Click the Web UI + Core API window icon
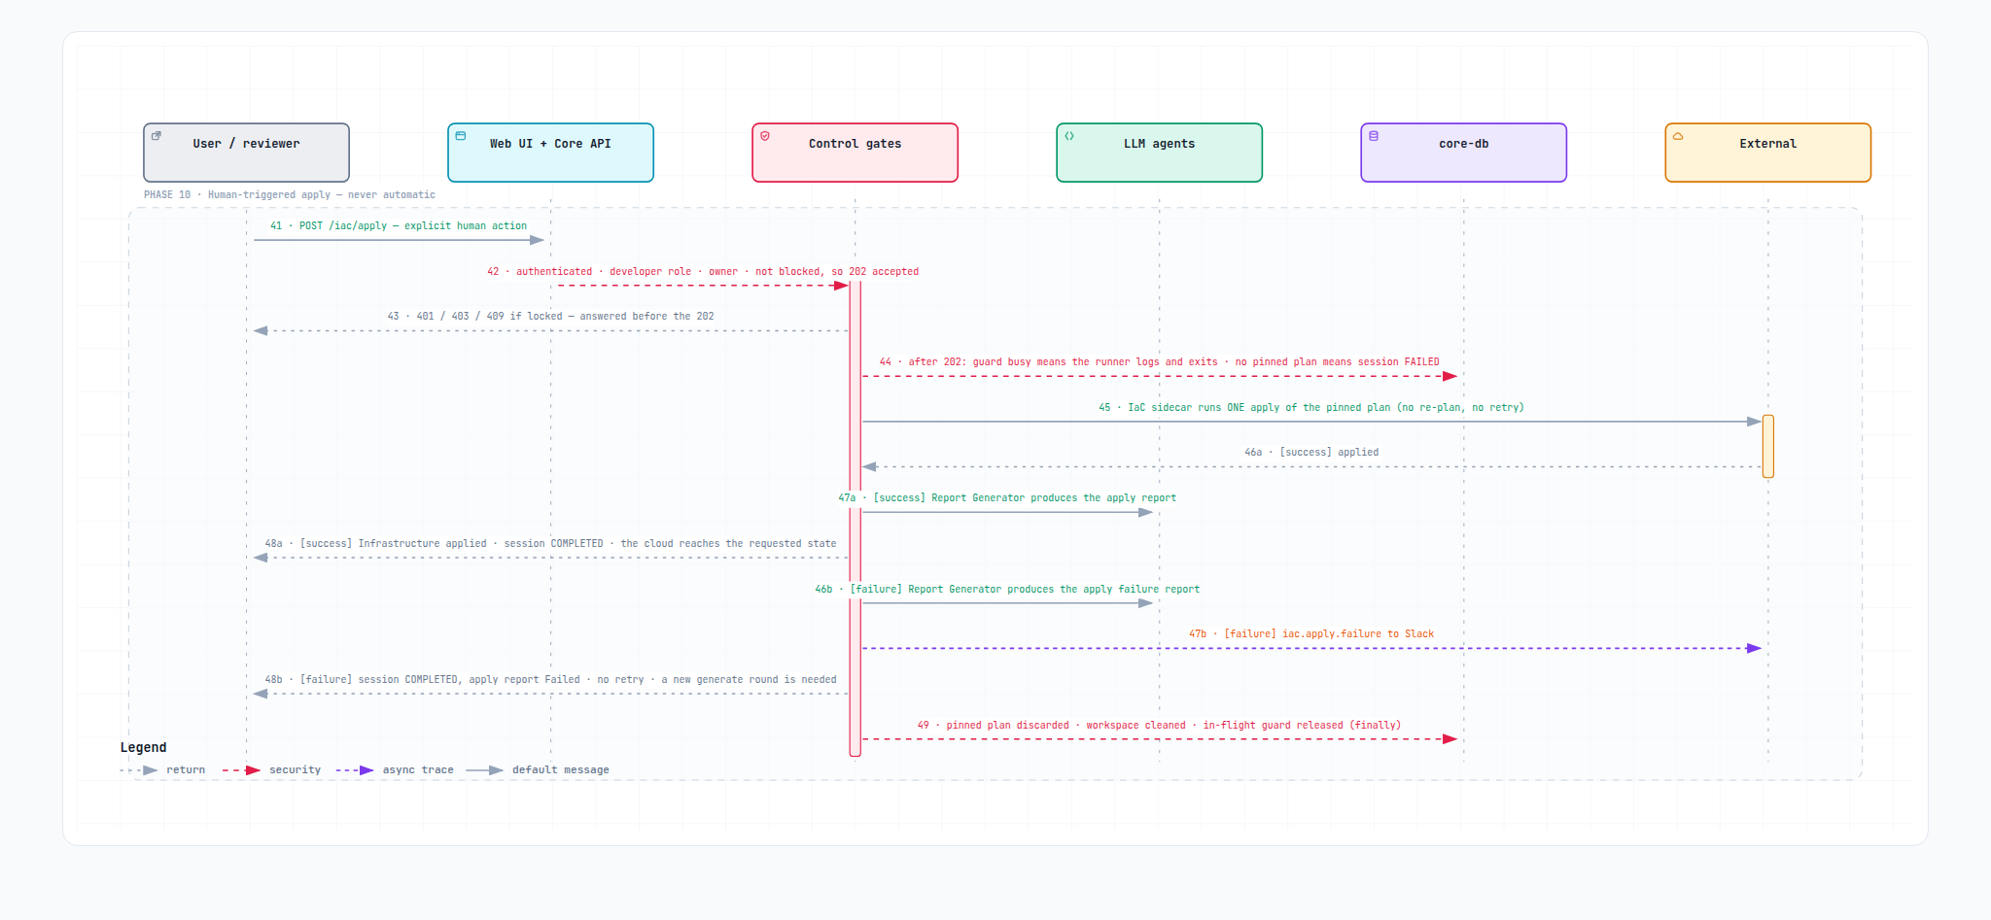Screen dimensions: 1991x920 [x=461, y=136]
